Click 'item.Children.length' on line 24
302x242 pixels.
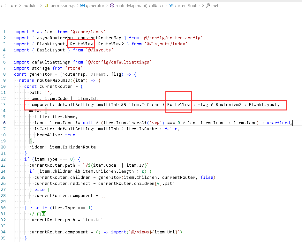(108, 171)
